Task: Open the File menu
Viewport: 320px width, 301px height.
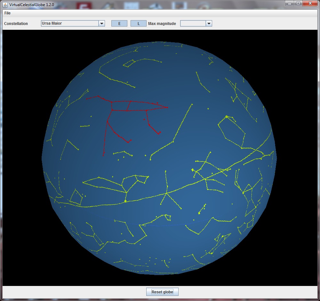Action: 7,13
